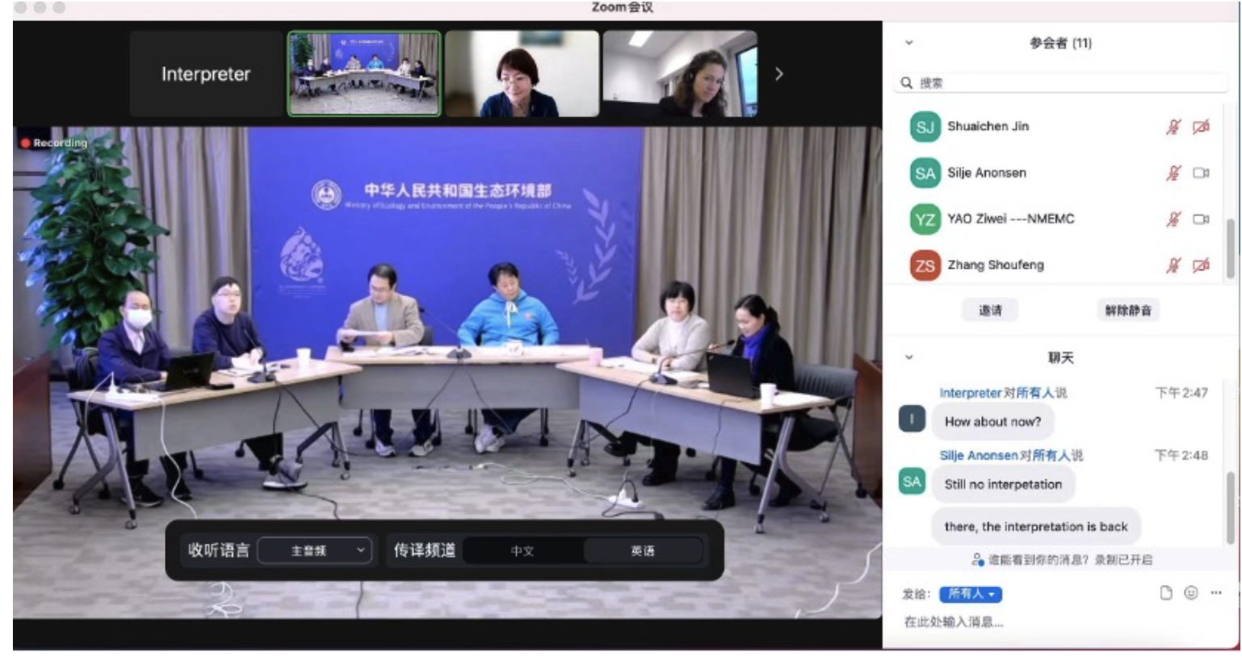This screenshot has width=1242, height=660.
Task: Click the Zhang Shoufeng participant name
Action: pos(996,265)
